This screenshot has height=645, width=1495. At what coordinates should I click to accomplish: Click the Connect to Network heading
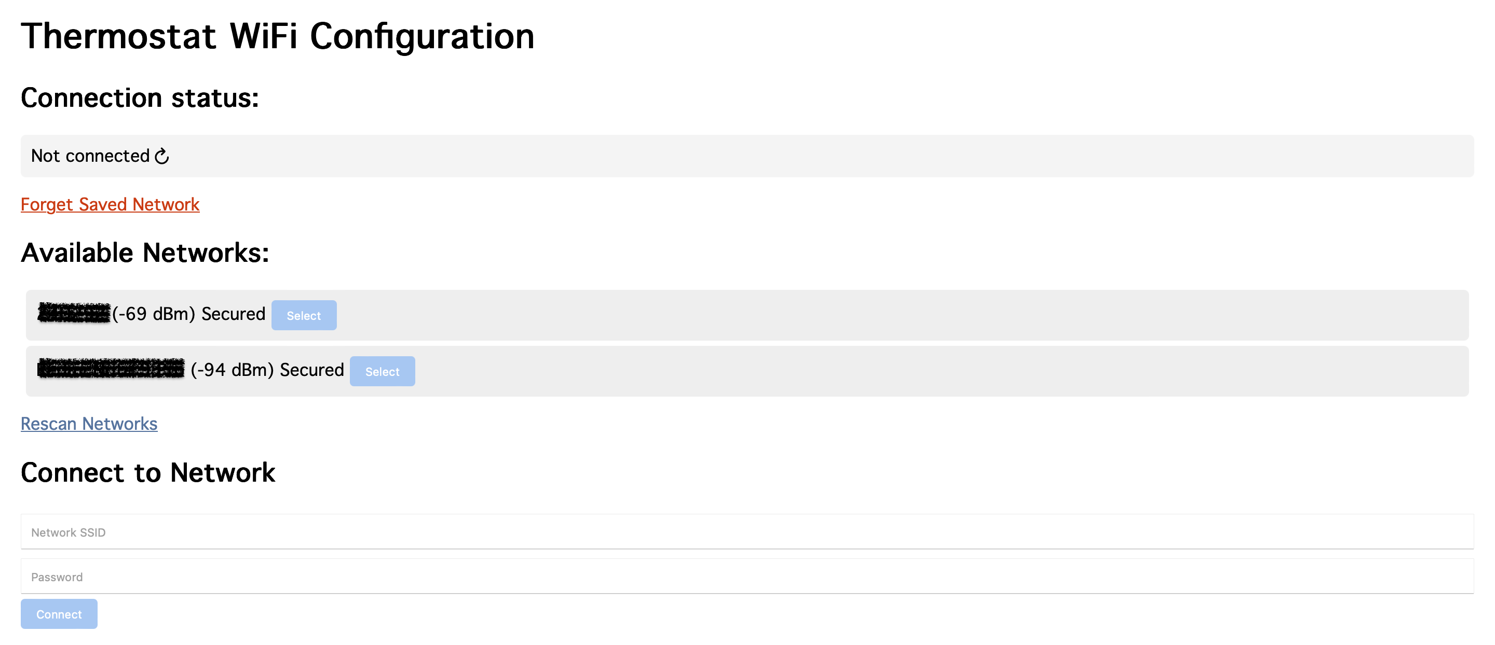[148, 472]
